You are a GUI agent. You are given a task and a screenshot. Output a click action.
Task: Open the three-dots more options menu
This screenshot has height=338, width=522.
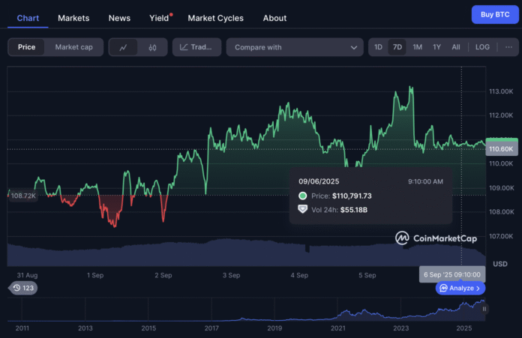pos(508,47)
